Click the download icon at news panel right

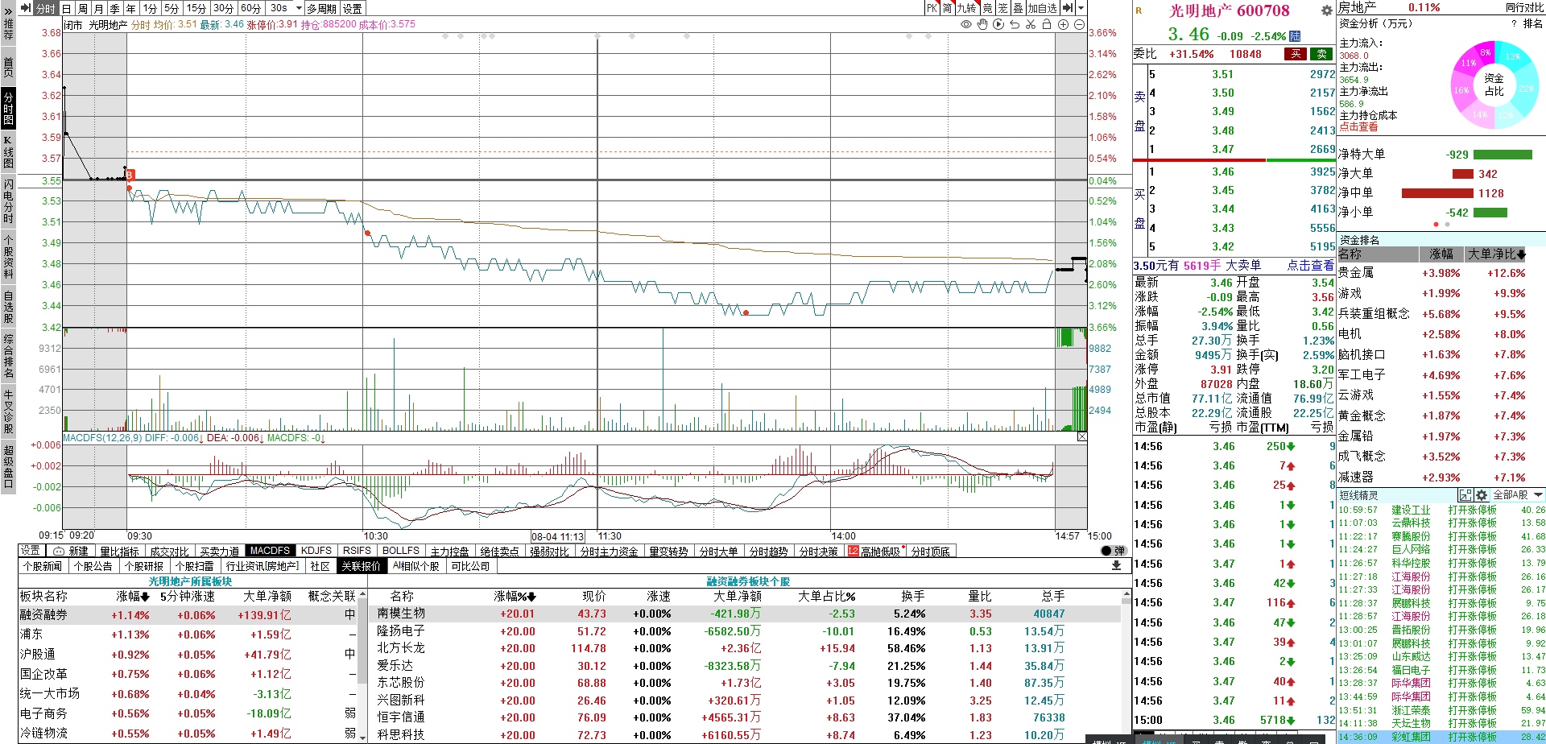coord(1116,566)
